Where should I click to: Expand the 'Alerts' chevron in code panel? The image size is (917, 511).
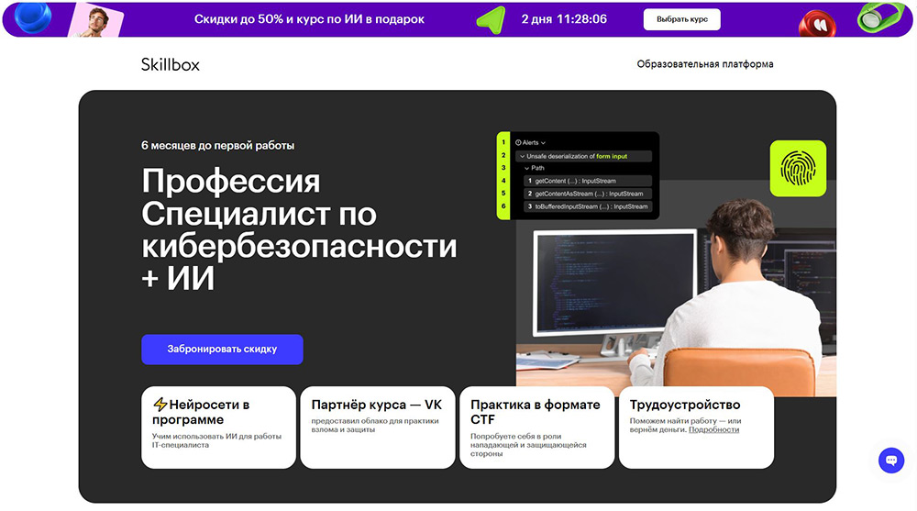point(543,143)
